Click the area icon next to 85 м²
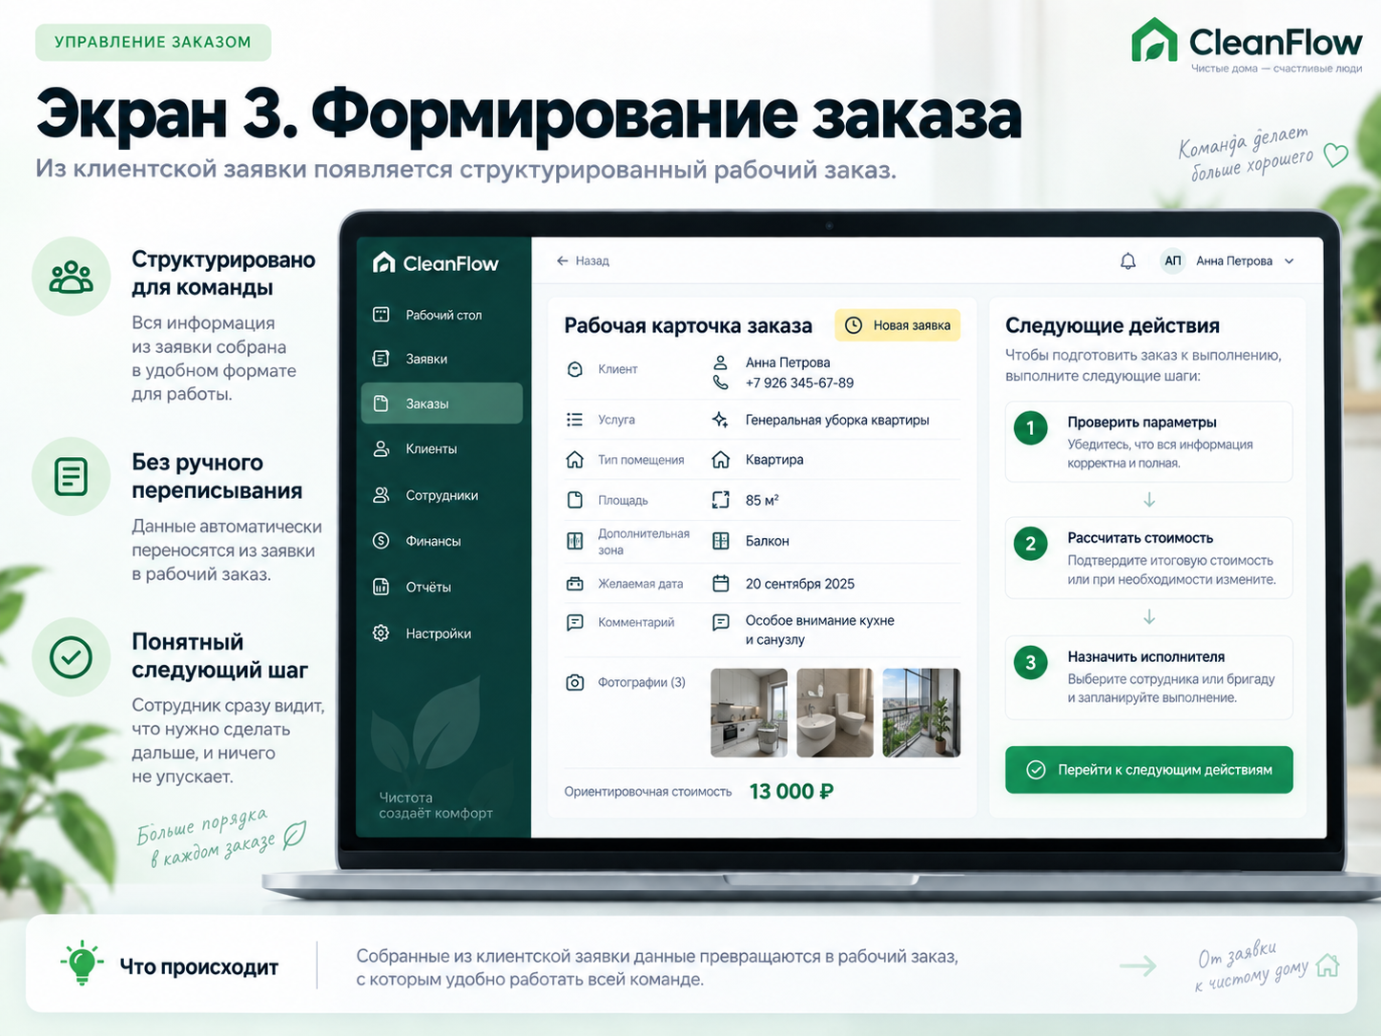The width and height of the screenshot is (1381, 1036). [721, 500]
